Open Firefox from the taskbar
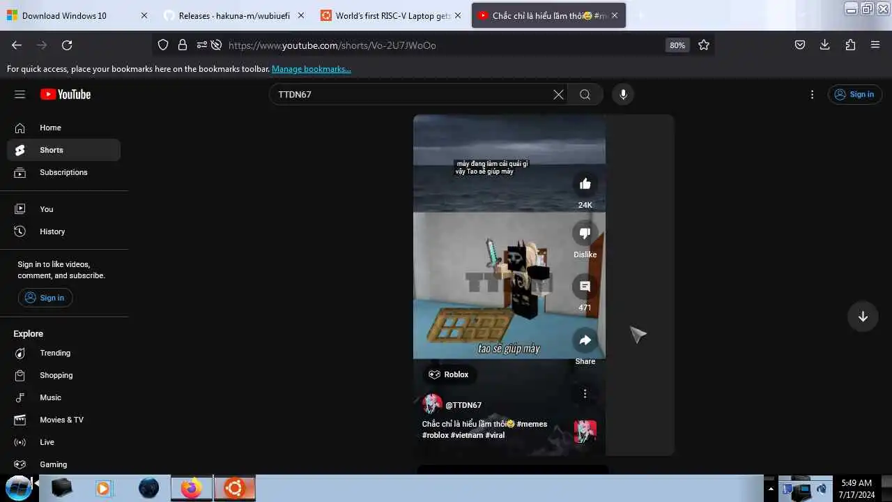 [192, 488]
